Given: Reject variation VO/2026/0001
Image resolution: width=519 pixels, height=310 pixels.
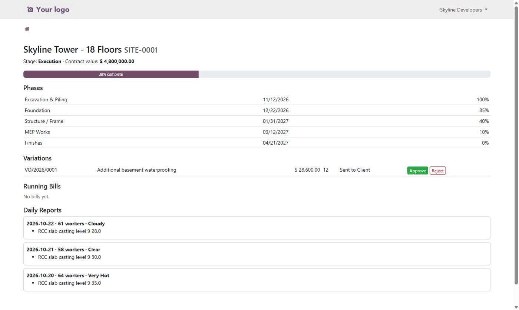Looking at the screenshot, I should (437, 171).
